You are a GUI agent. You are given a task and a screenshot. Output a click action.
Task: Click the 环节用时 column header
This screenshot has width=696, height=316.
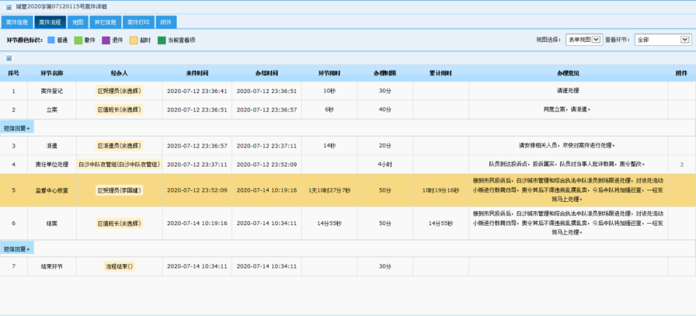[329, 73]
